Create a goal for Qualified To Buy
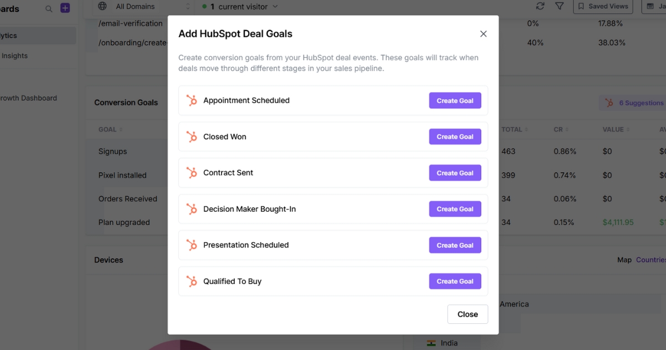The height and width of the screenshot is (350, 666). [455, 281]
